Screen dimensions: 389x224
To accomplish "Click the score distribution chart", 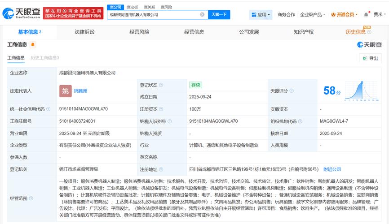I will (x=362, y=91).
